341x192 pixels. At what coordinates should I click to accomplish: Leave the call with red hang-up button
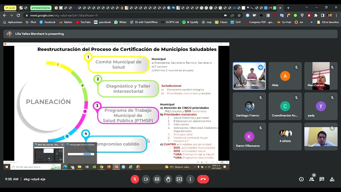click(203, 179)
